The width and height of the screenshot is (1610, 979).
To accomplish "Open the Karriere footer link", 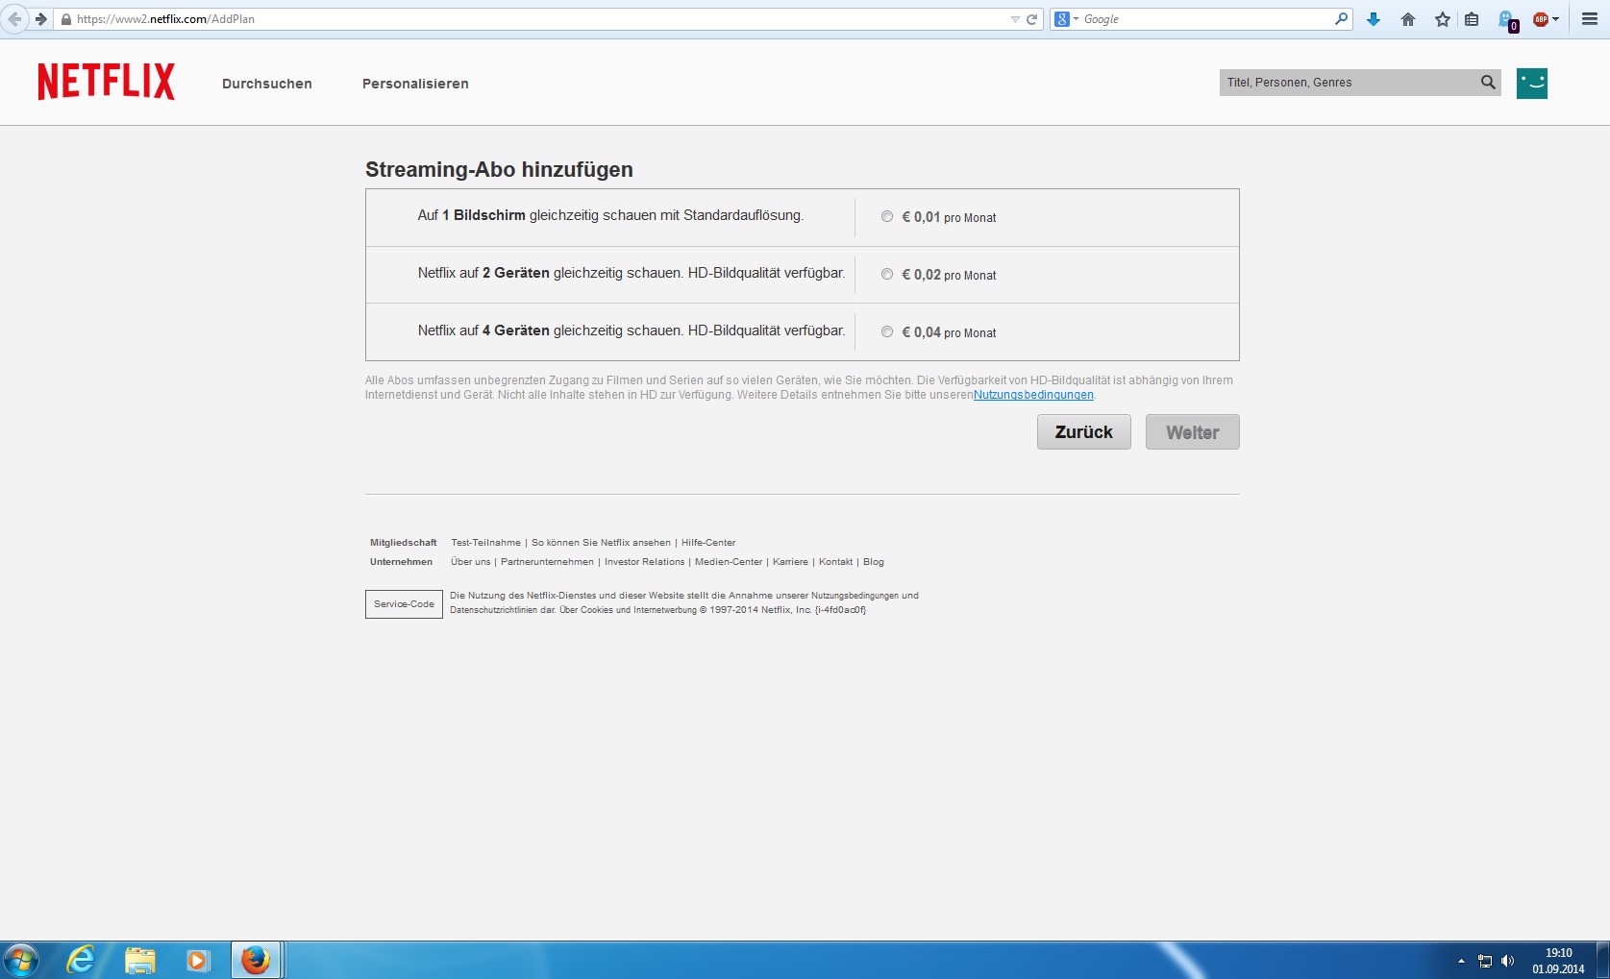I will [x=790, y=562].
